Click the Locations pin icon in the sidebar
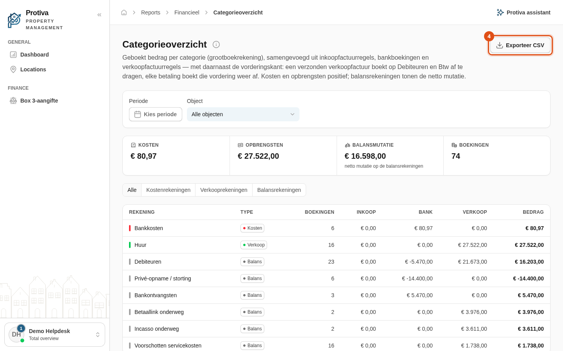This screenshot has width=563, height=351. [x=13, y=69]
